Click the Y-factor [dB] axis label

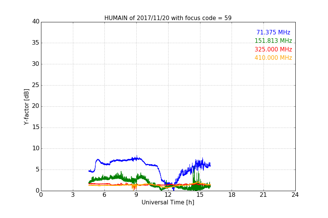click(26, 107)
